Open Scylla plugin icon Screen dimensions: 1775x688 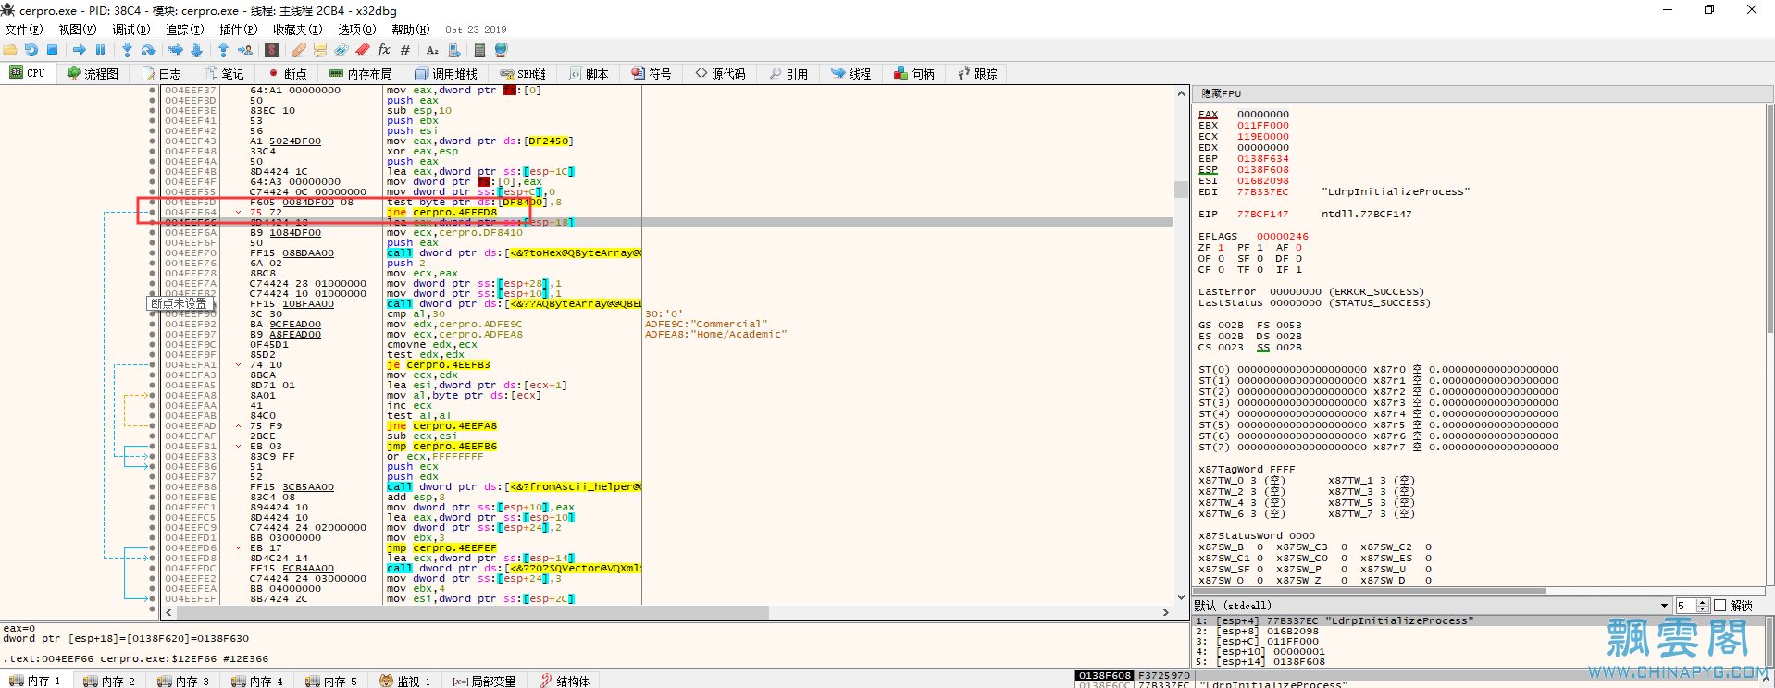[x=272, y=50]
